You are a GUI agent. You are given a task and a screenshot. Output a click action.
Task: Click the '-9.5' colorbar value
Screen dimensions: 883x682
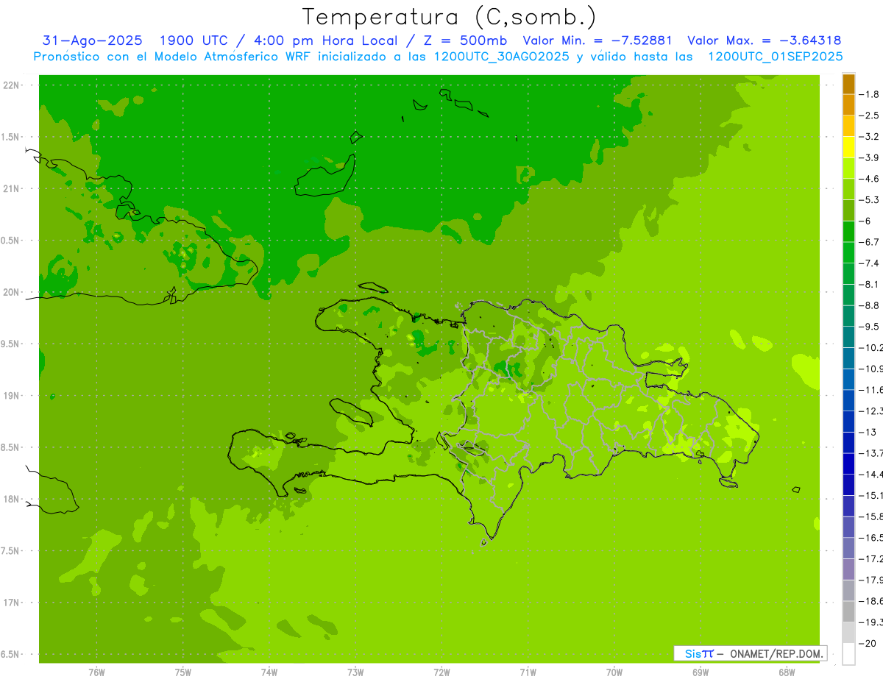click(869, 327)
